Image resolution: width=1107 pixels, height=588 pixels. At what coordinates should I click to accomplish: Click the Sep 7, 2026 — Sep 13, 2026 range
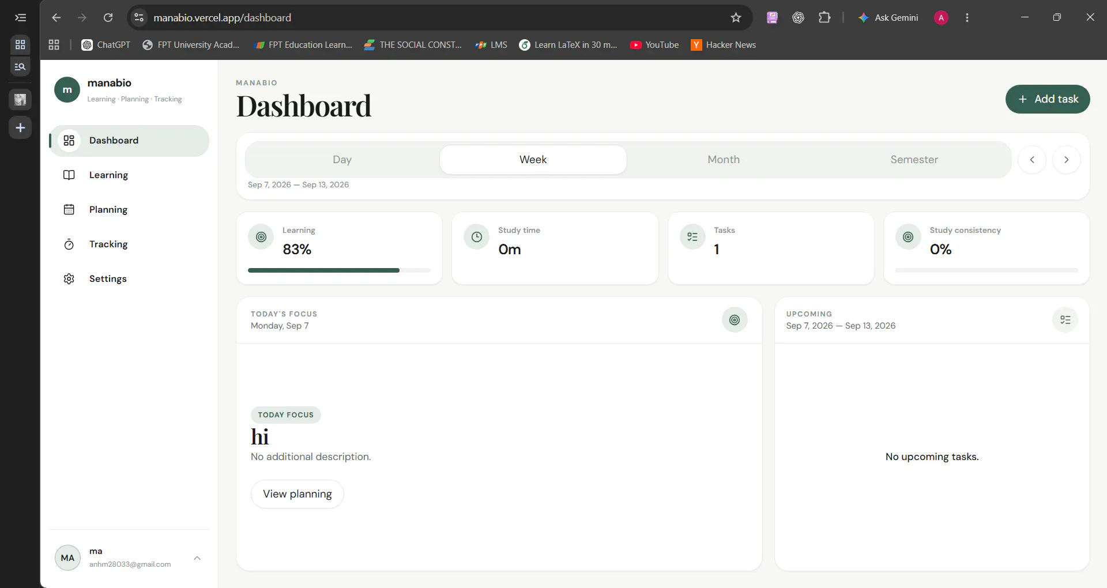pyautogui.click(x=299, y=185)
